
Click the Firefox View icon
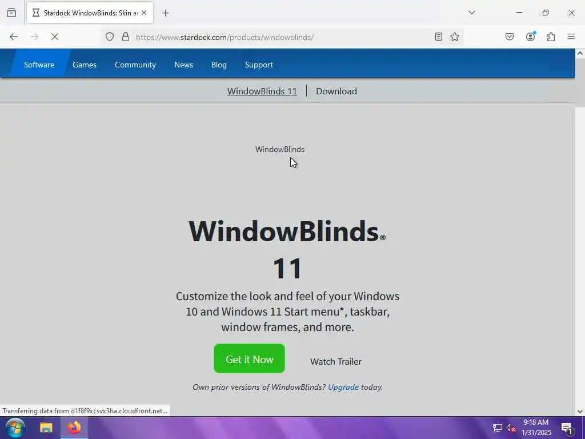click(11, 13)
